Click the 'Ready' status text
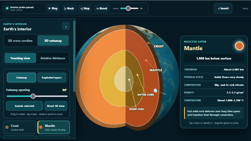Screen dimensions: 251x141 click(245, 9)
